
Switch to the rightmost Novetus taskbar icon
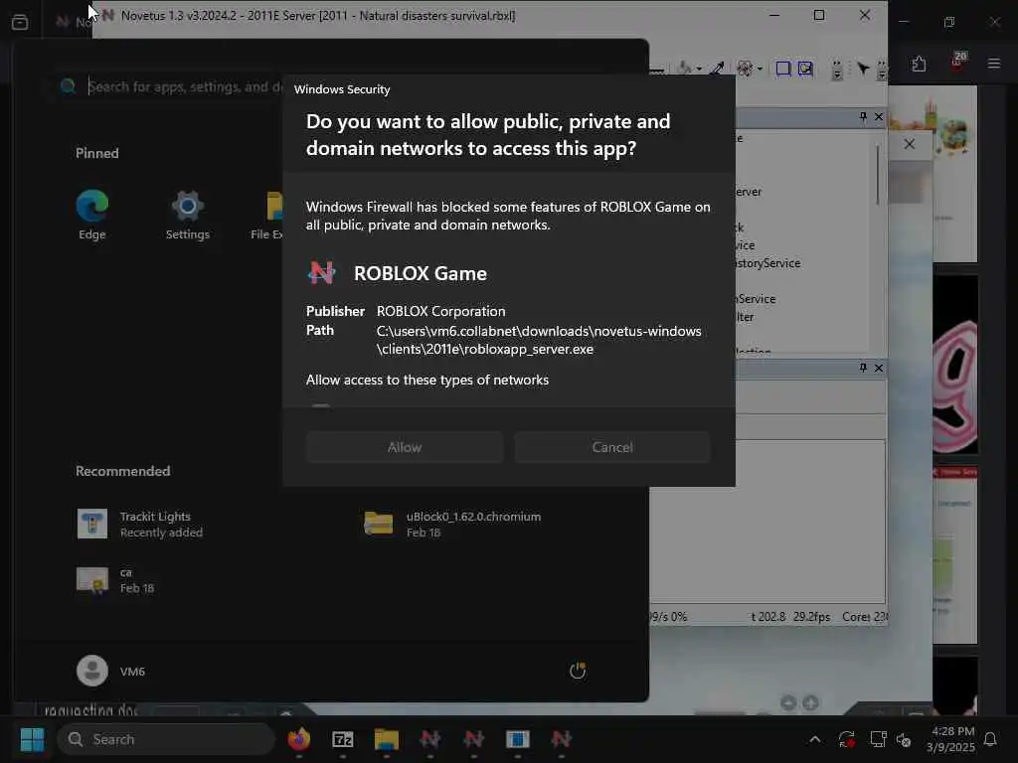(561, 739)
